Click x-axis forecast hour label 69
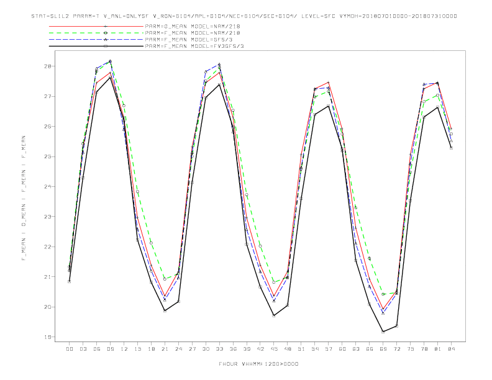 (383, 349)
